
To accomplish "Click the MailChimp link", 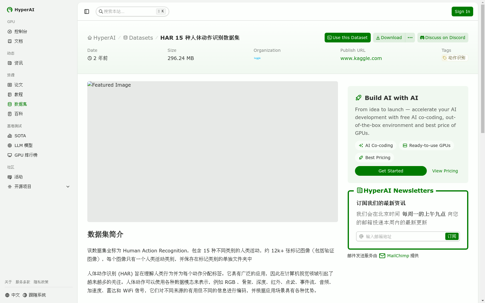I will click(394, 256).
